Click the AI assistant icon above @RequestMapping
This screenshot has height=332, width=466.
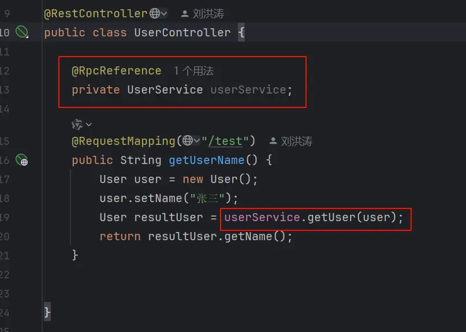pyautogui.click(x=77, y=124)
